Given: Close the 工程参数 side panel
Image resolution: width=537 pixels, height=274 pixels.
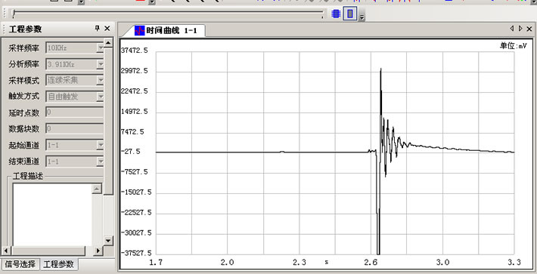Looking at the screenshot, I should click(107, 29).
